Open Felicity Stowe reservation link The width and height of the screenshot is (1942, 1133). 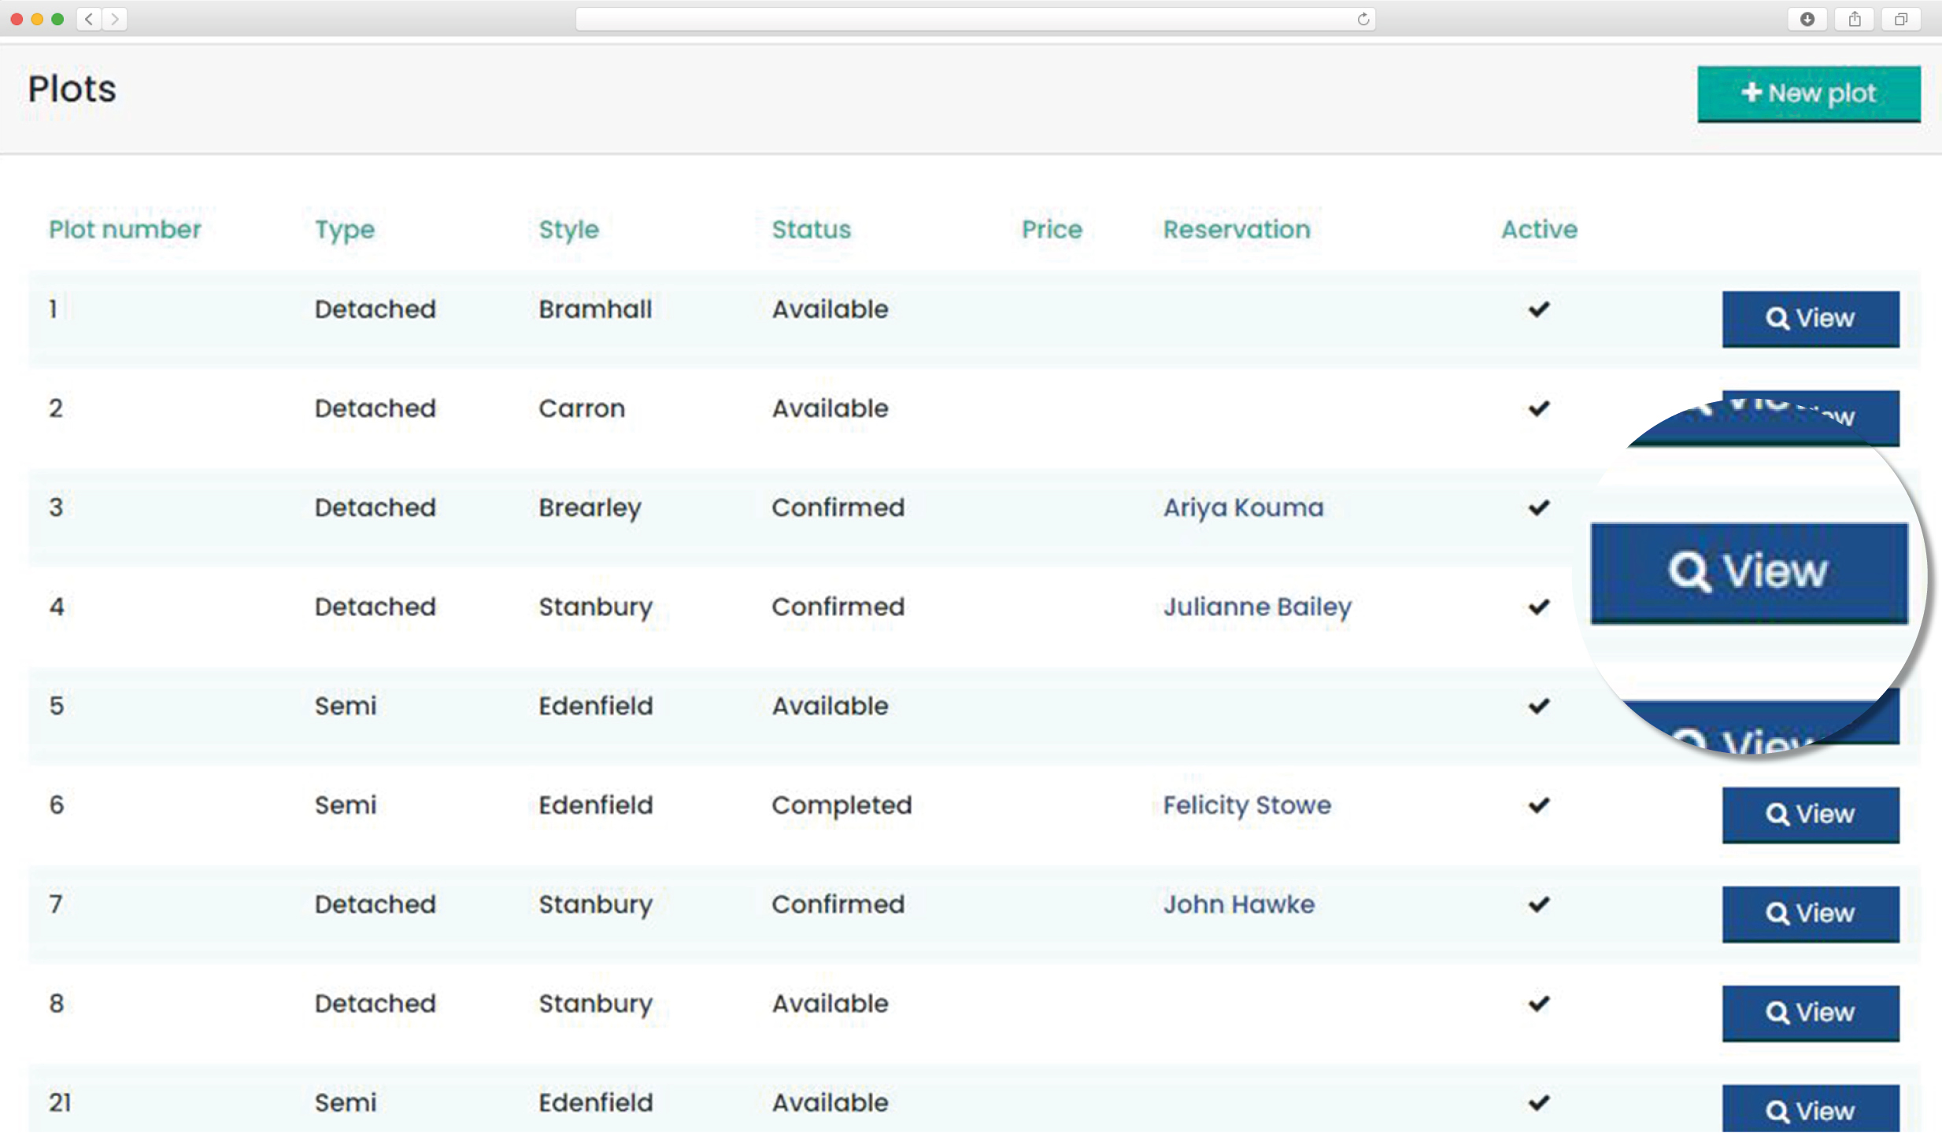tap(1247, 806)
